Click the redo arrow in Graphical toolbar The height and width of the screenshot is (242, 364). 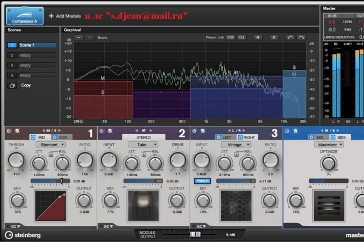tap(301, 37)
